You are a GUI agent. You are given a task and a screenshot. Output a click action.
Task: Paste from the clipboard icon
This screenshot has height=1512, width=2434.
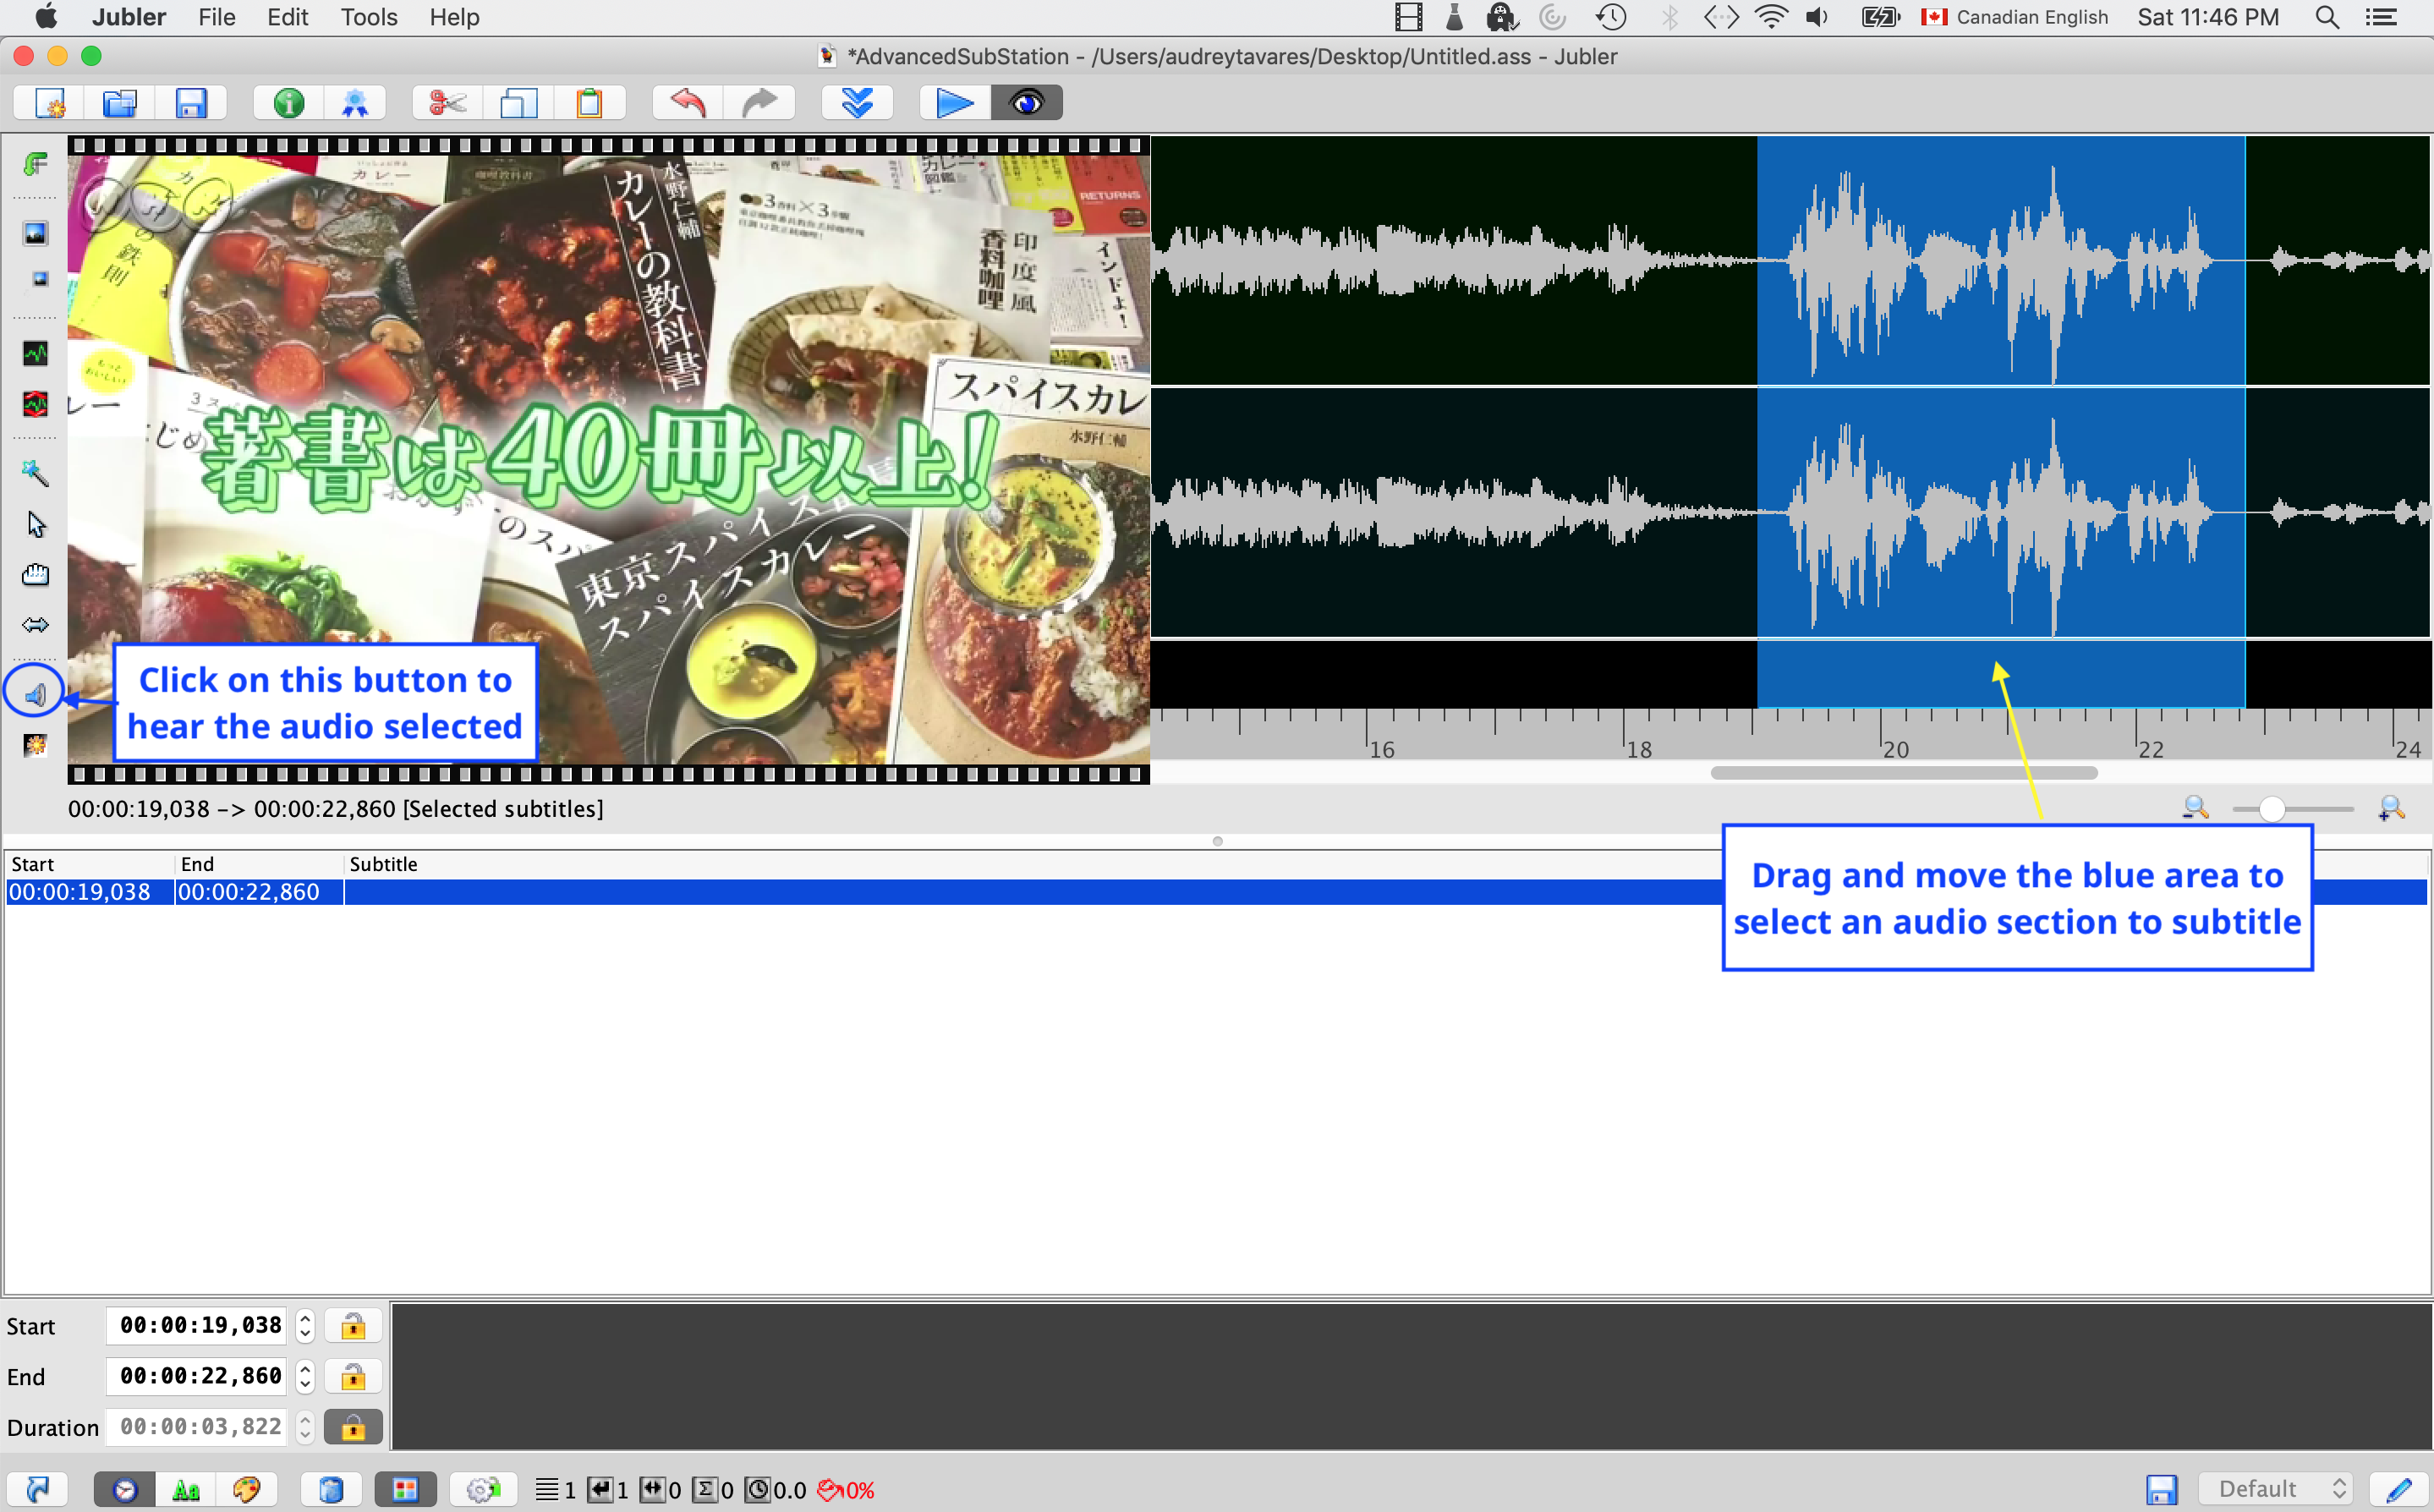coord(590,103)
